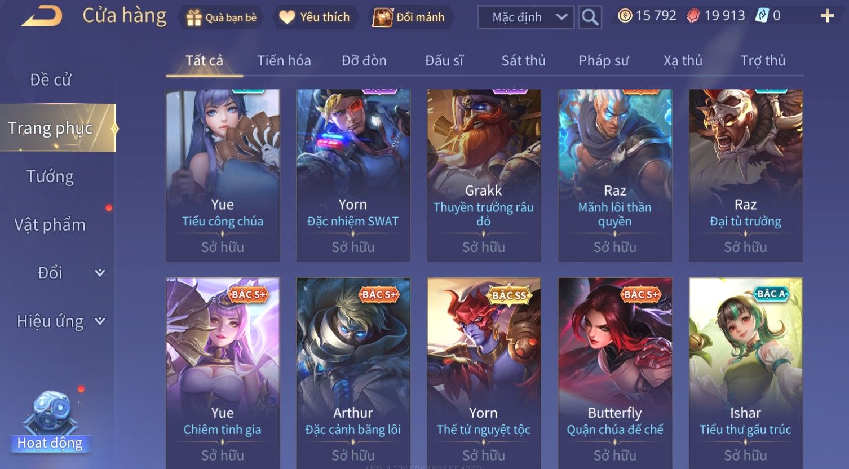Viewport: 849px width, 469px height.
Task: Open Butterfly Quận chúa đế chế skin
Action: [614, 373]
